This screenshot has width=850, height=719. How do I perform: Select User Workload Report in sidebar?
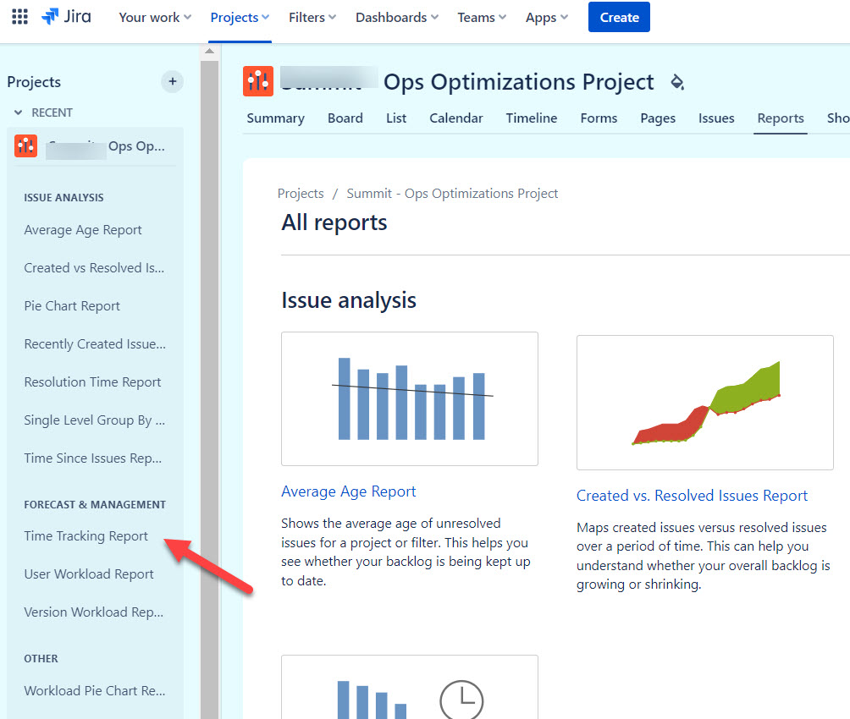pyautogui.click(x=89, y=574)
